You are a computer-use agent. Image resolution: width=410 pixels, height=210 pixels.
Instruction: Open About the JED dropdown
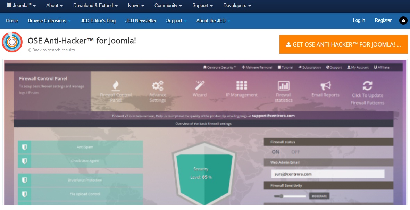(213, 21)
